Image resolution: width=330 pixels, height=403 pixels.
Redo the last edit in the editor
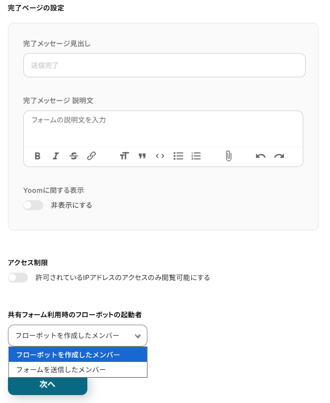pos(279,156)
